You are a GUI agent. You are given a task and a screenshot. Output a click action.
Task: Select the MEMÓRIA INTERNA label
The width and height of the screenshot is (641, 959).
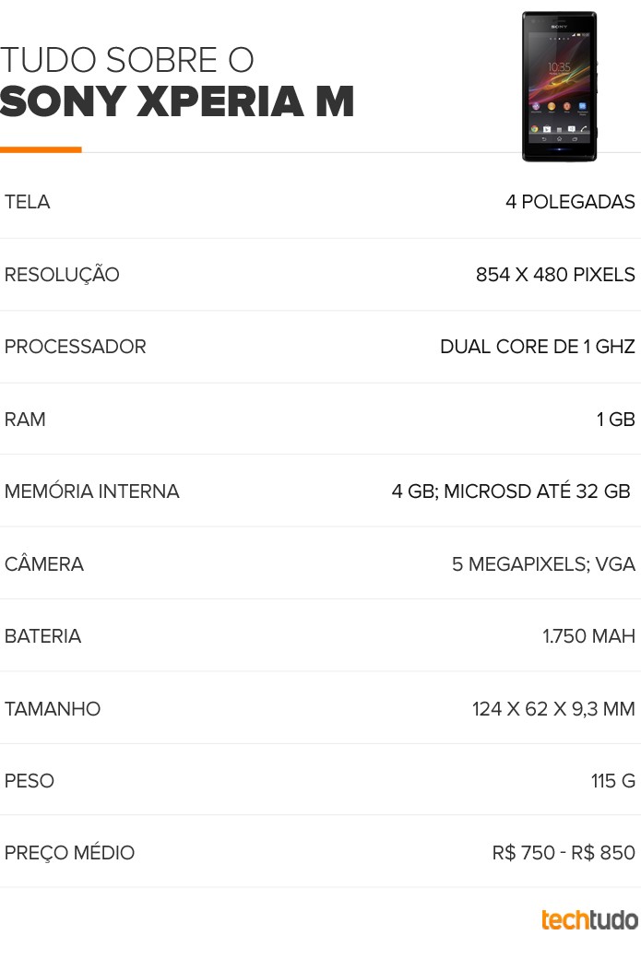[x=91, y=491]
